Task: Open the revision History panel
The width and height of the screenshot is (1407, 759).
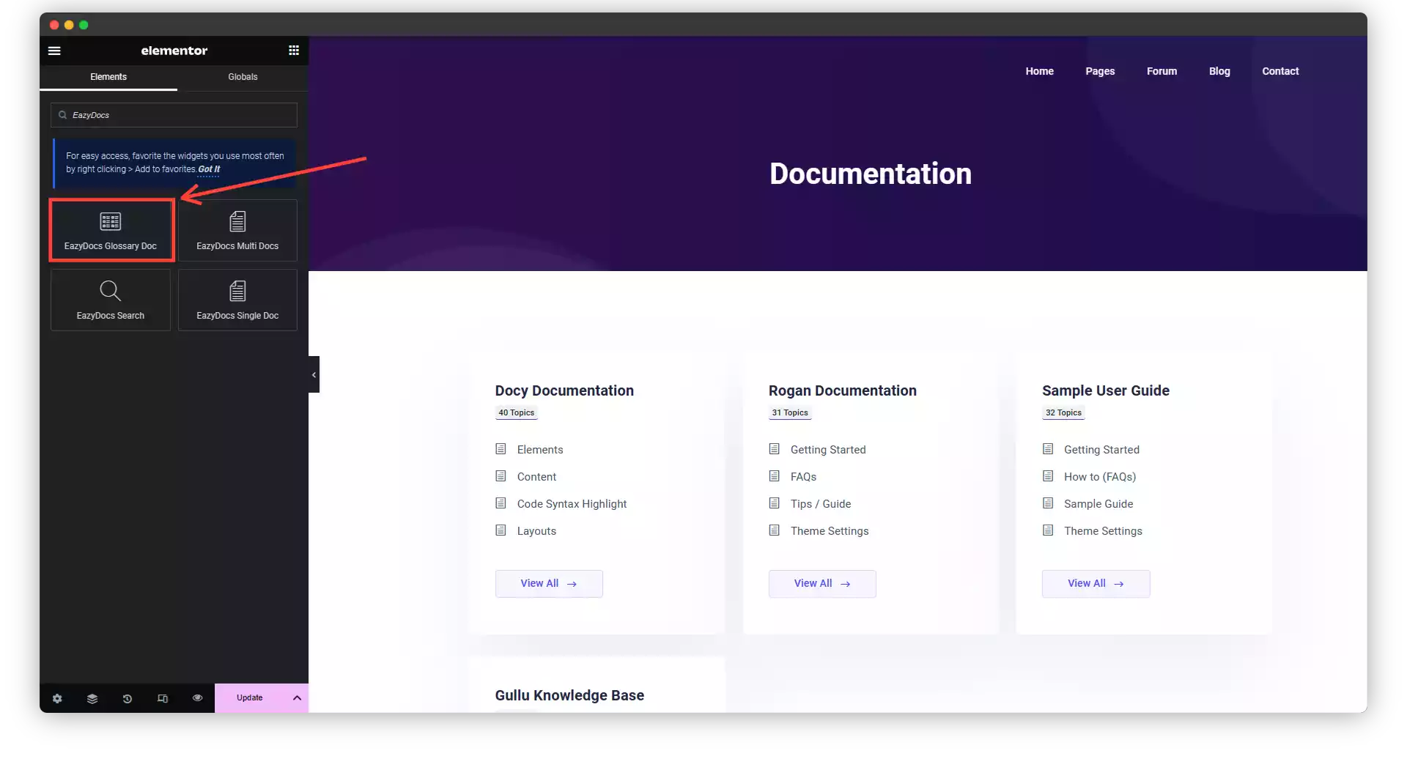Action: click(x=127, y=698)
